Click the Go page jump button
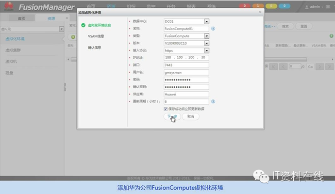Screen dimensions: 335x194 (310, 67)
